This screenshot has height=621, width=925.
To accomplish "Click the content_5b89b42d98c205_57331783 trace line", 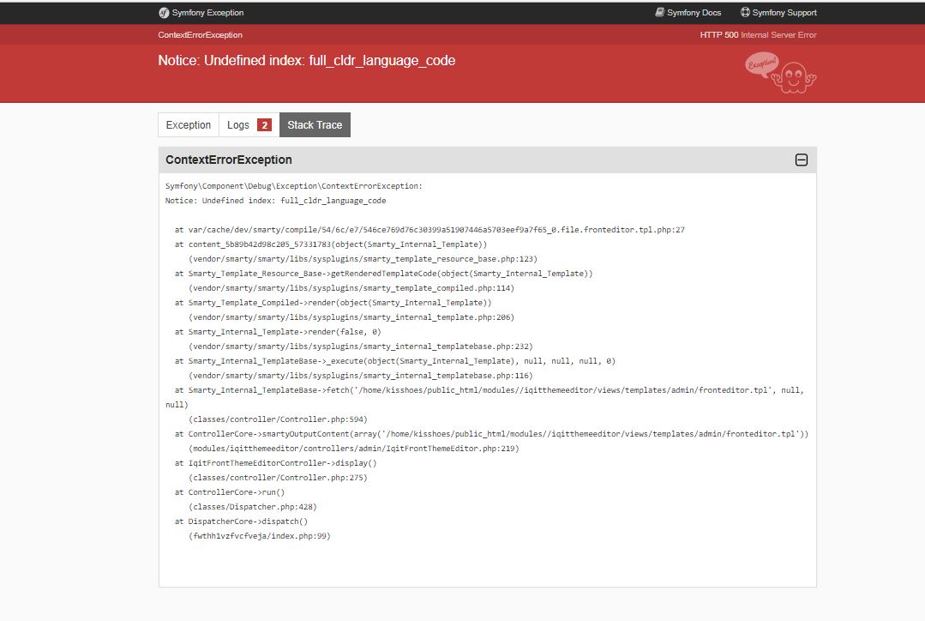I will (x=330, y=244).
